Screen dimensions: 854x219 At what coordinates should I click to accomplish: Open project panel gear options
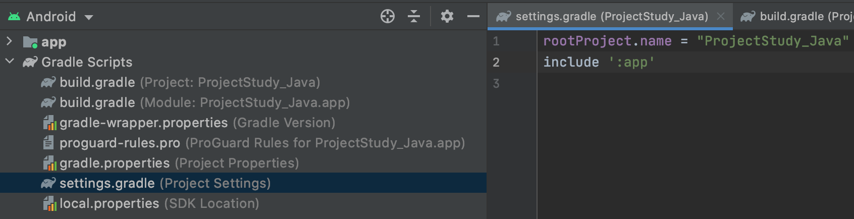click(x=447, y=17)
